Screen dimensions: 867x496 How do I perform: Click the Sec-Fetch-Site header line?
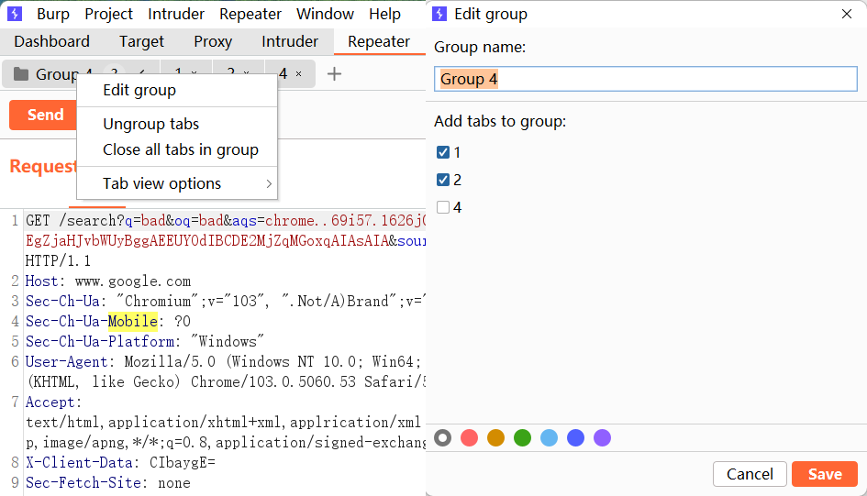(108, 483)
